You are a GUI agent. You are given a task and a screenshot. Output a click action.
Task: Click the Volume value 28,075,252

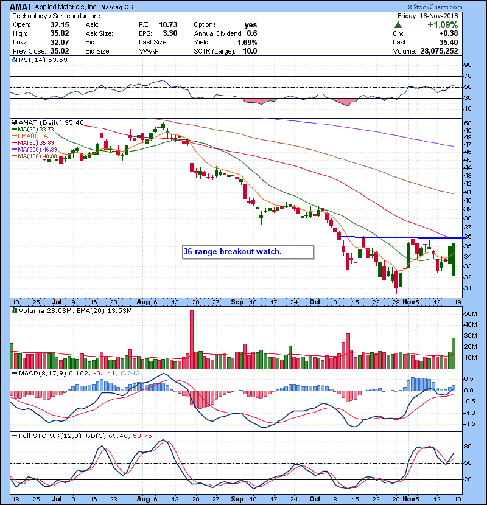(439, 51)
